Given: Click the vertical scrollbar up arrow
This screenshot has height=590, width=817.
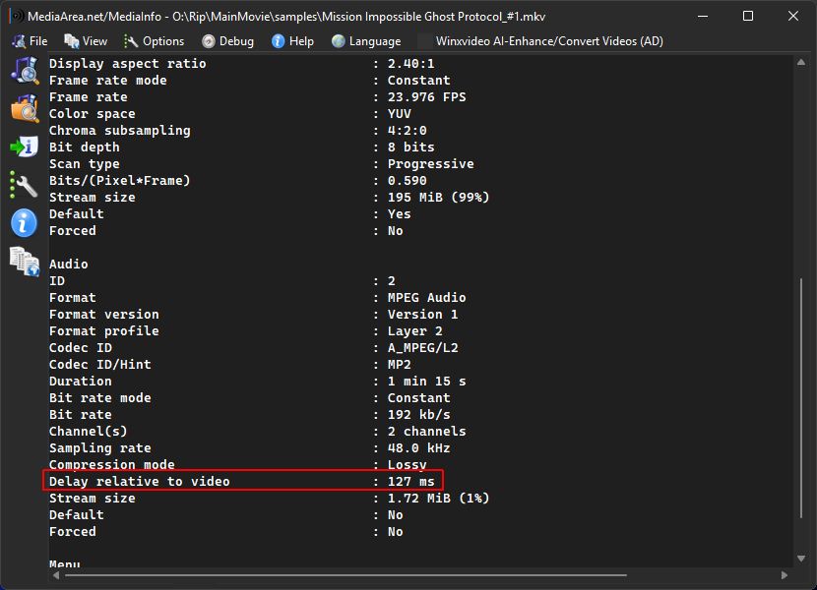Looking at the screenshot, I should point(801,63).
